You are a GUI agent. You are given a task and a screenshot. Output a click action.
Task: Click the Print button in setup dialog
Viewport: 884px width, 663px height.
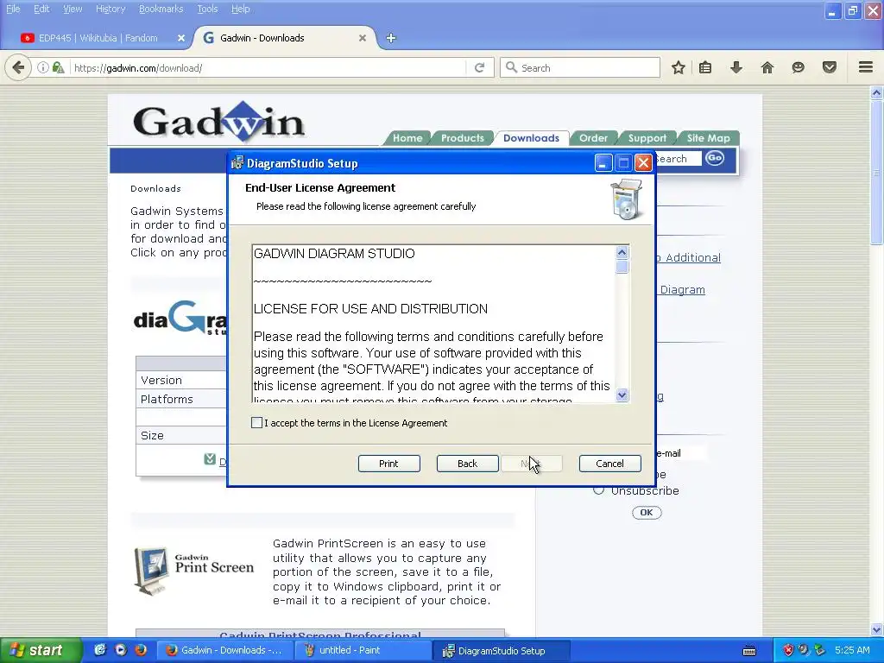click(388, 464)
